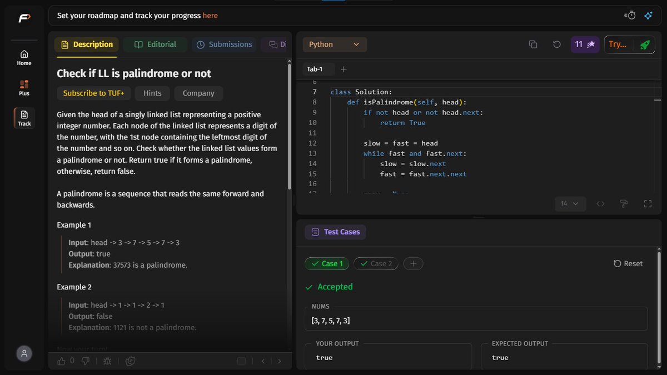Click the orange Try... button
This screenshot has height=375, width=667.
(x=618, y=44)
